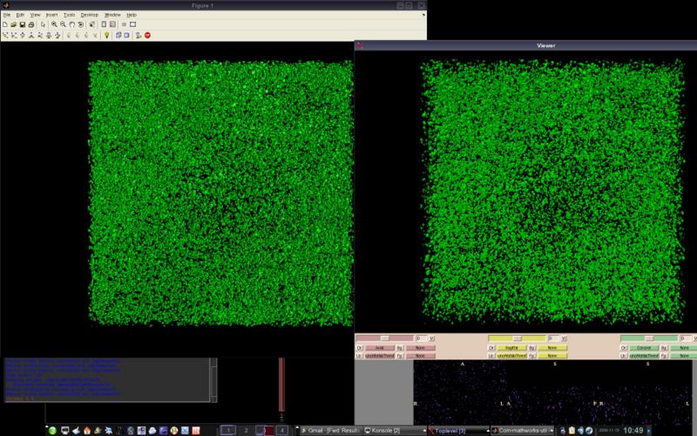Open the Sagittal orientation menu in yellow panel
This screenshot has height=436, width=697.
point(512,348)
